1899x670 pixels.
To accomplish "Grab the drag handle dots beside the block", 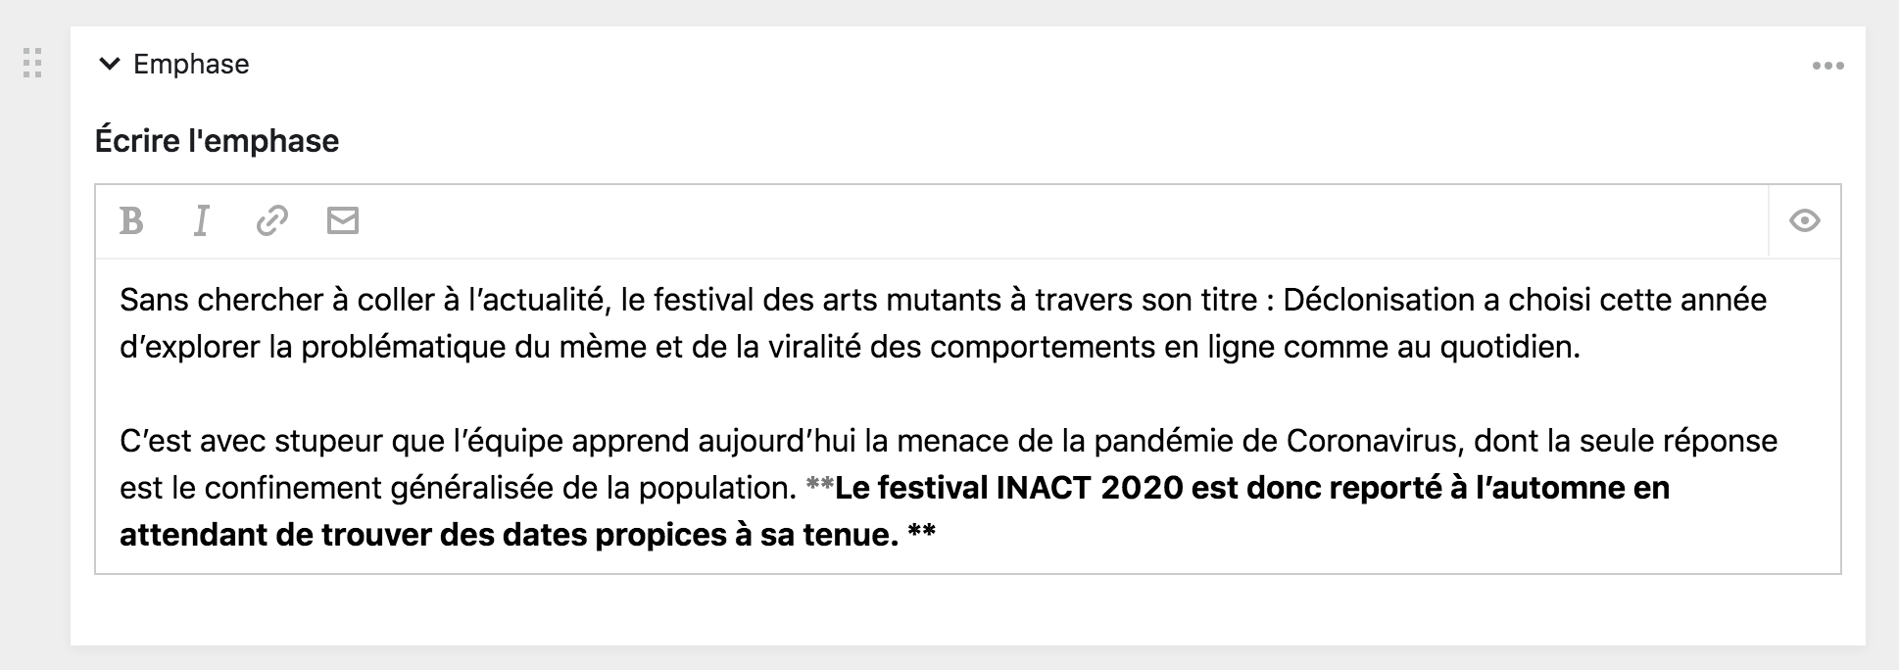I will tap(31, 65).
